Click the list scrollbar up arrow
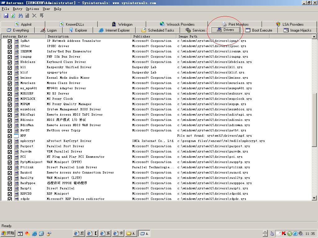Image resolution: width=318 pixels, height=238 pixels. pyautogui.click(x=314, y=37)
